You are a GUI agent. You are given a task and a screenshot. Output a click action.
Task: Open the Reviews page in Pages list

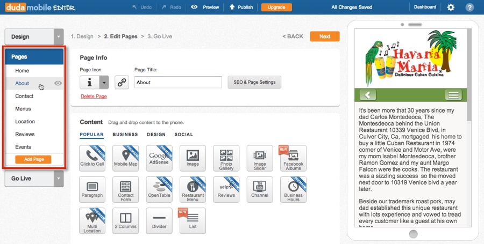pos(34,134)
